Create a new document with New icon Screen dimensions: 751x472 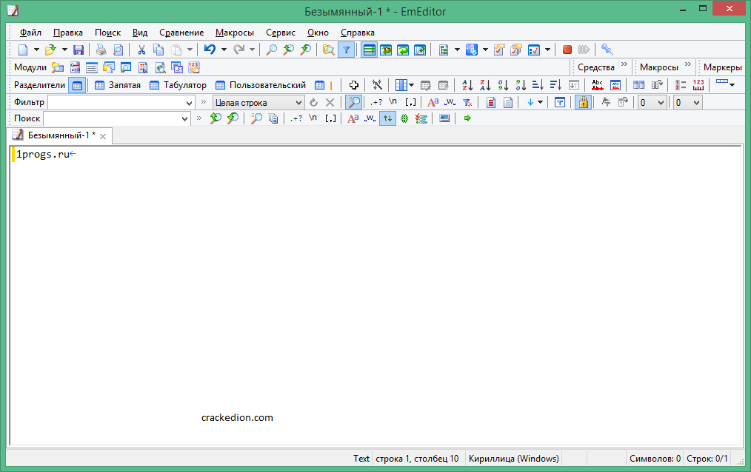22,50
